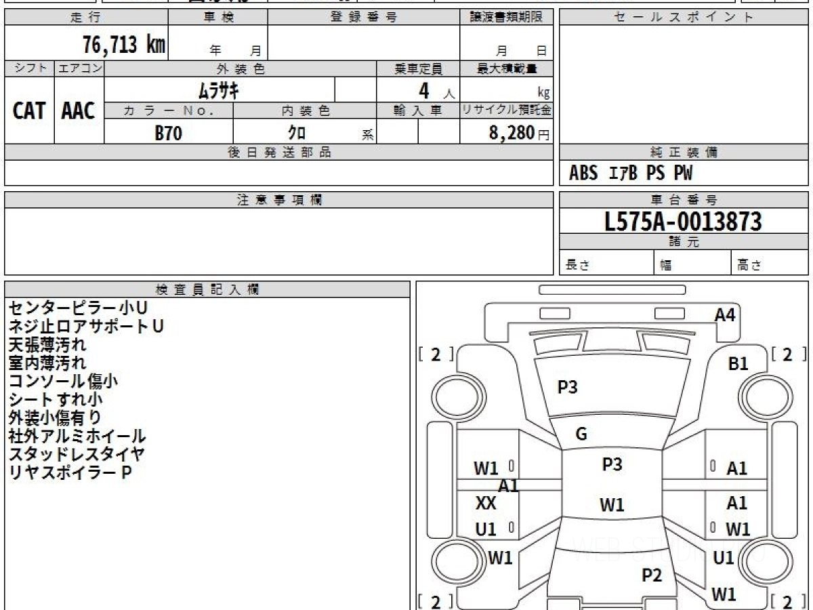813x610 pixels.
Task: Click the 諸元 header
Action: [x=684, y=242]
